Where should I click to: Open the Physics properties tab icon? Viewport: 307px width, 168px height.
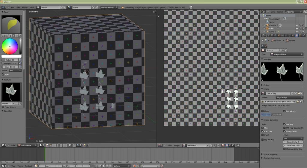coord(304,35)
